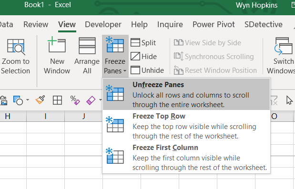Click the purple eraser icon
Image resolution: width=295 pixels, height=189 pixels.
(x=91, y=100)
